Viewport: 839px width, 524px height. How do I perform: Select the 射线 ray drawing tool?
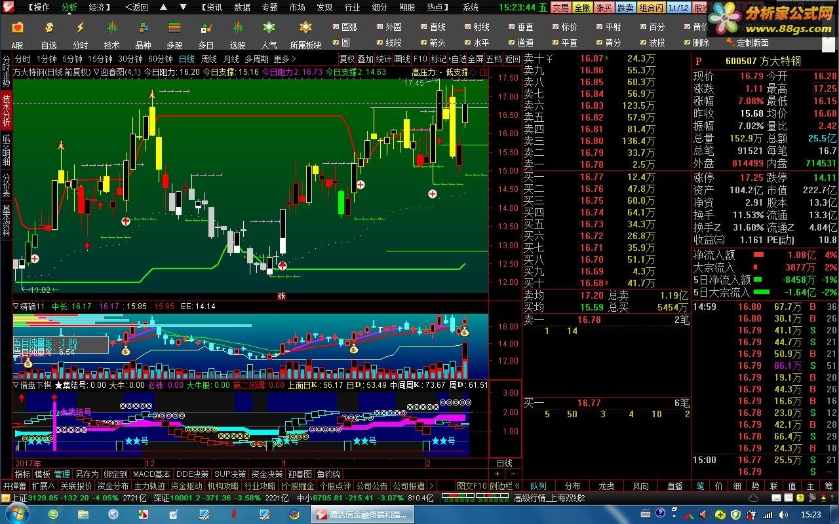(476, 28)
